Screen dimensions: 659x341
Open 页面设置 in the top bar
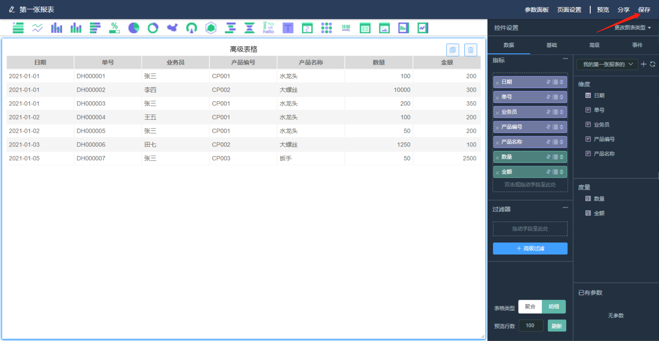(569, 10)
